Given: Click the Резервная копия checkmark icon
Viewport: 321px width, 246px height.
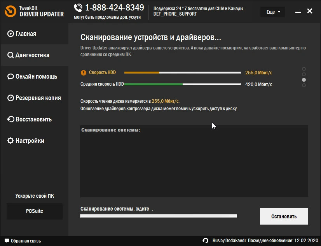Looking at the screenshot, I should click(10, 98).
